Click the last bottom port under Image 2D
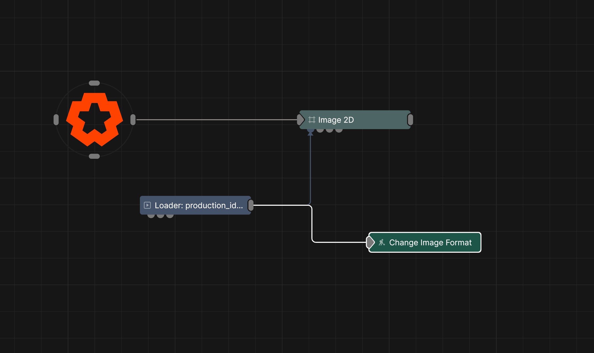Viewport: 594px width, 353px height. (x=339, y=130)
